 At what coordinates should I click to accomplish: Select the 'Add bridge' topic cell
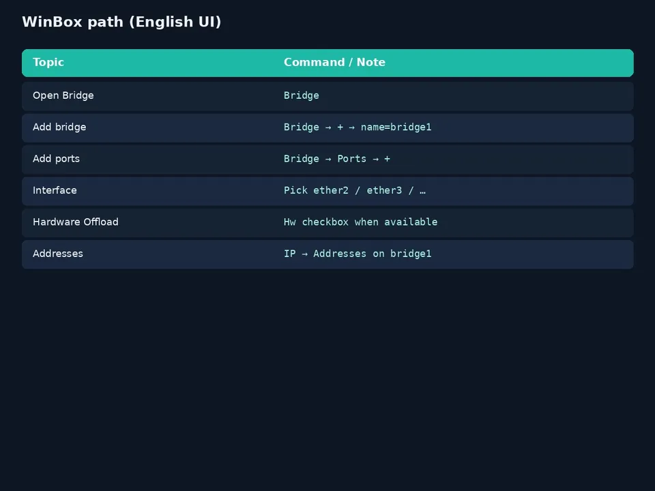[x=60, y=127]
